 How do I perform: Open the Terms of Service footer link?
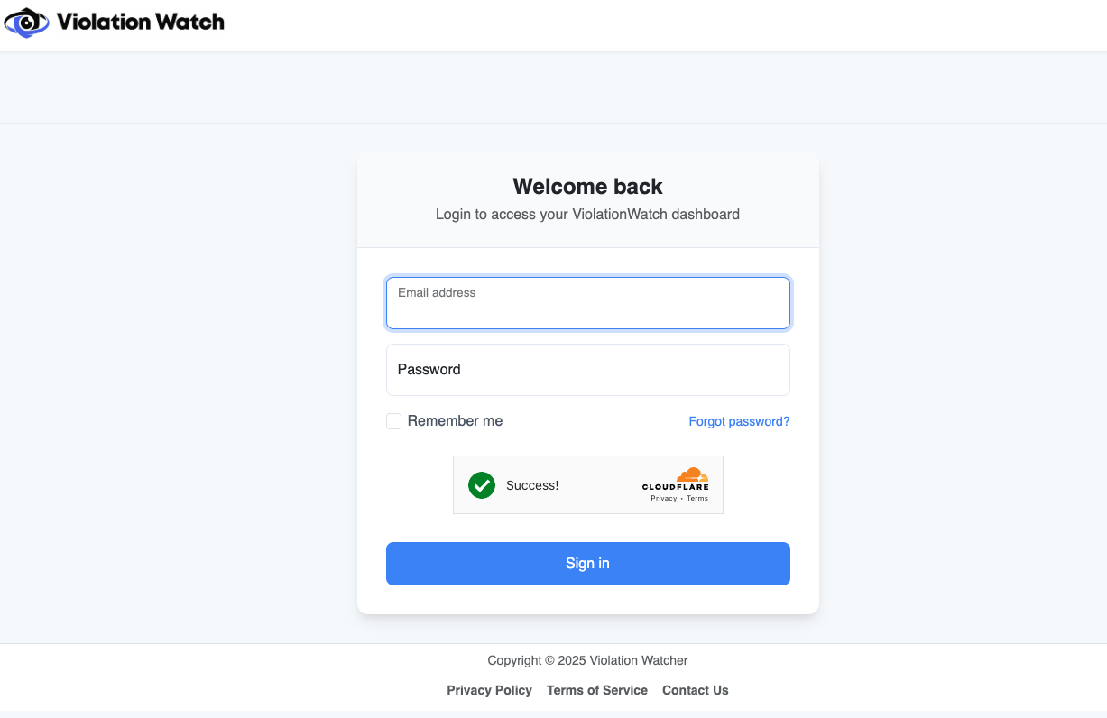pos(597,690)
